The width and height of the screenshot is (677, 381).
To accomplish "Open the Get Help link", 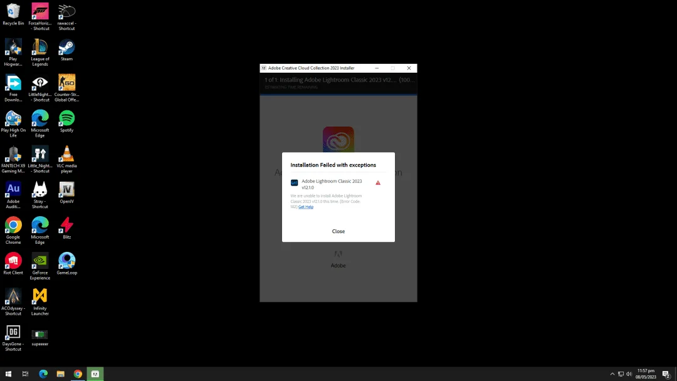I will pos(306,207).
